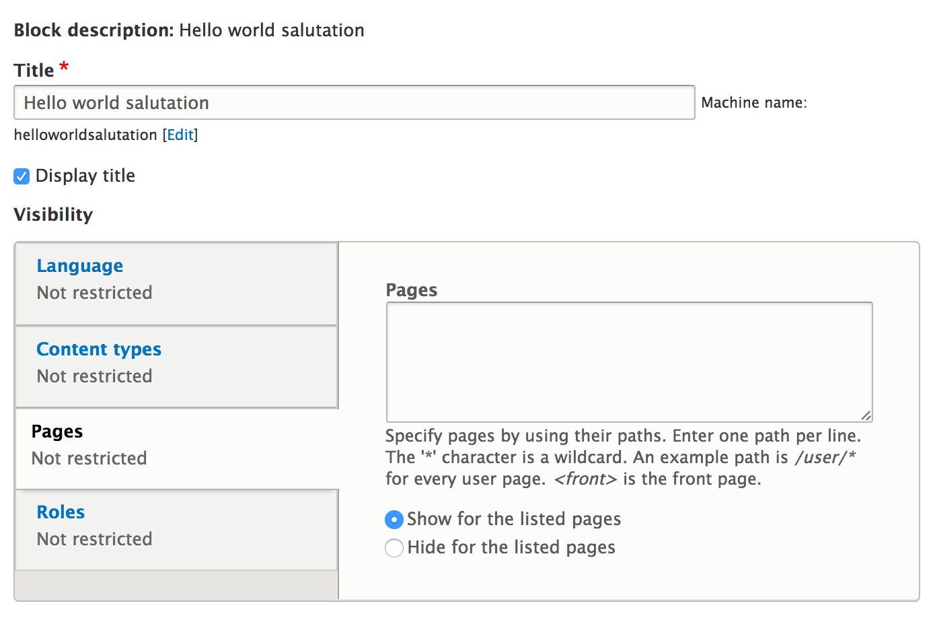Select the "Show for the listed pages" radio
Screen dimensions: 931x618
(394, 520)
